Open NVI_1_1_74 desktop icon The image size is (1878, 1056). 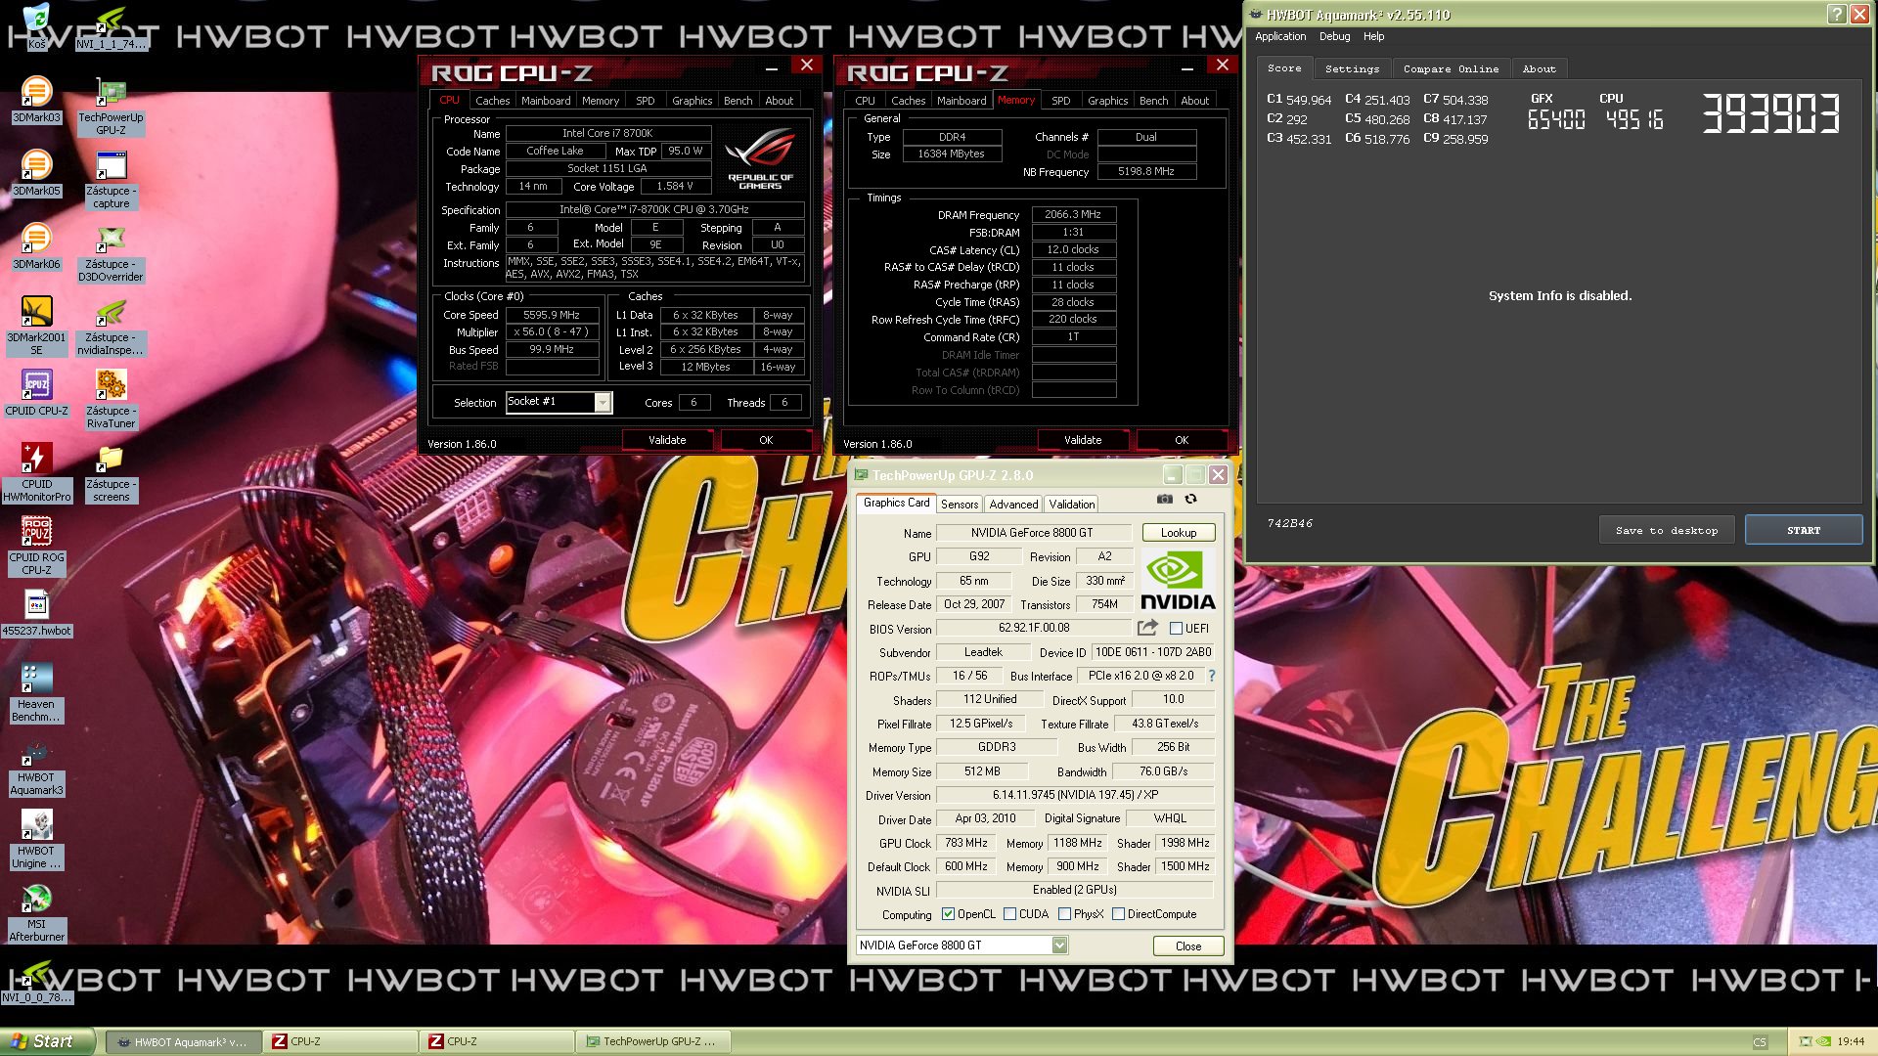(x=111, y=26)
